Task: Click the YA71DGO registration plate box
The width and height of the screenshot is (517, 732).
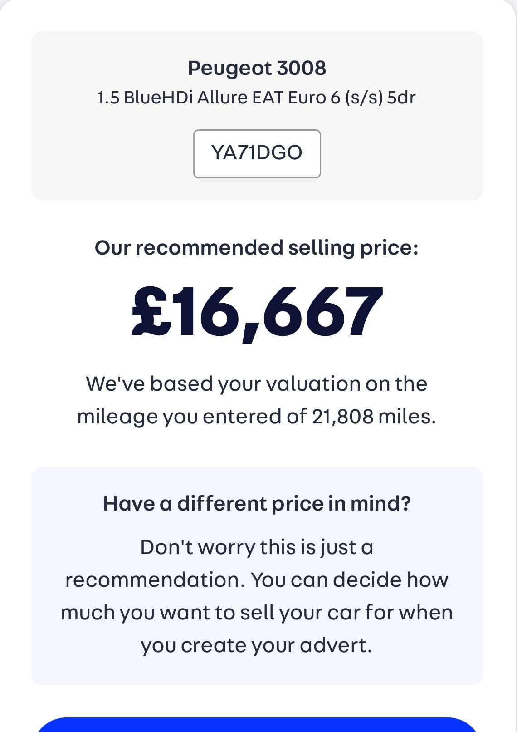Action: pyautogui.click(x=257, y=153)
